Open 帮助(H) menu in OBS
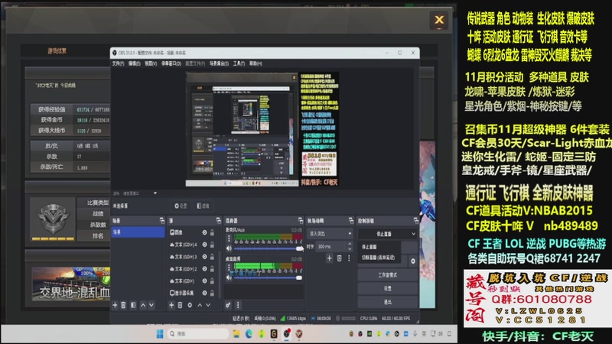The height and width of the screenshot is (344, 612). click(256, 63)
